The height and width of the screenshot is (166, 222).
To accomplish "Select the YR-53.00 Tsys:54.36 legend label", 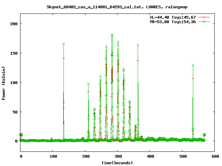I will tap(173, 22).
